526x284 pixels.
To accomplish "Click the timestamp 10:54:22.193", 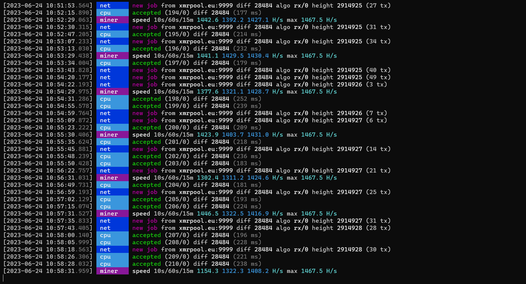I will pos(48,84).
